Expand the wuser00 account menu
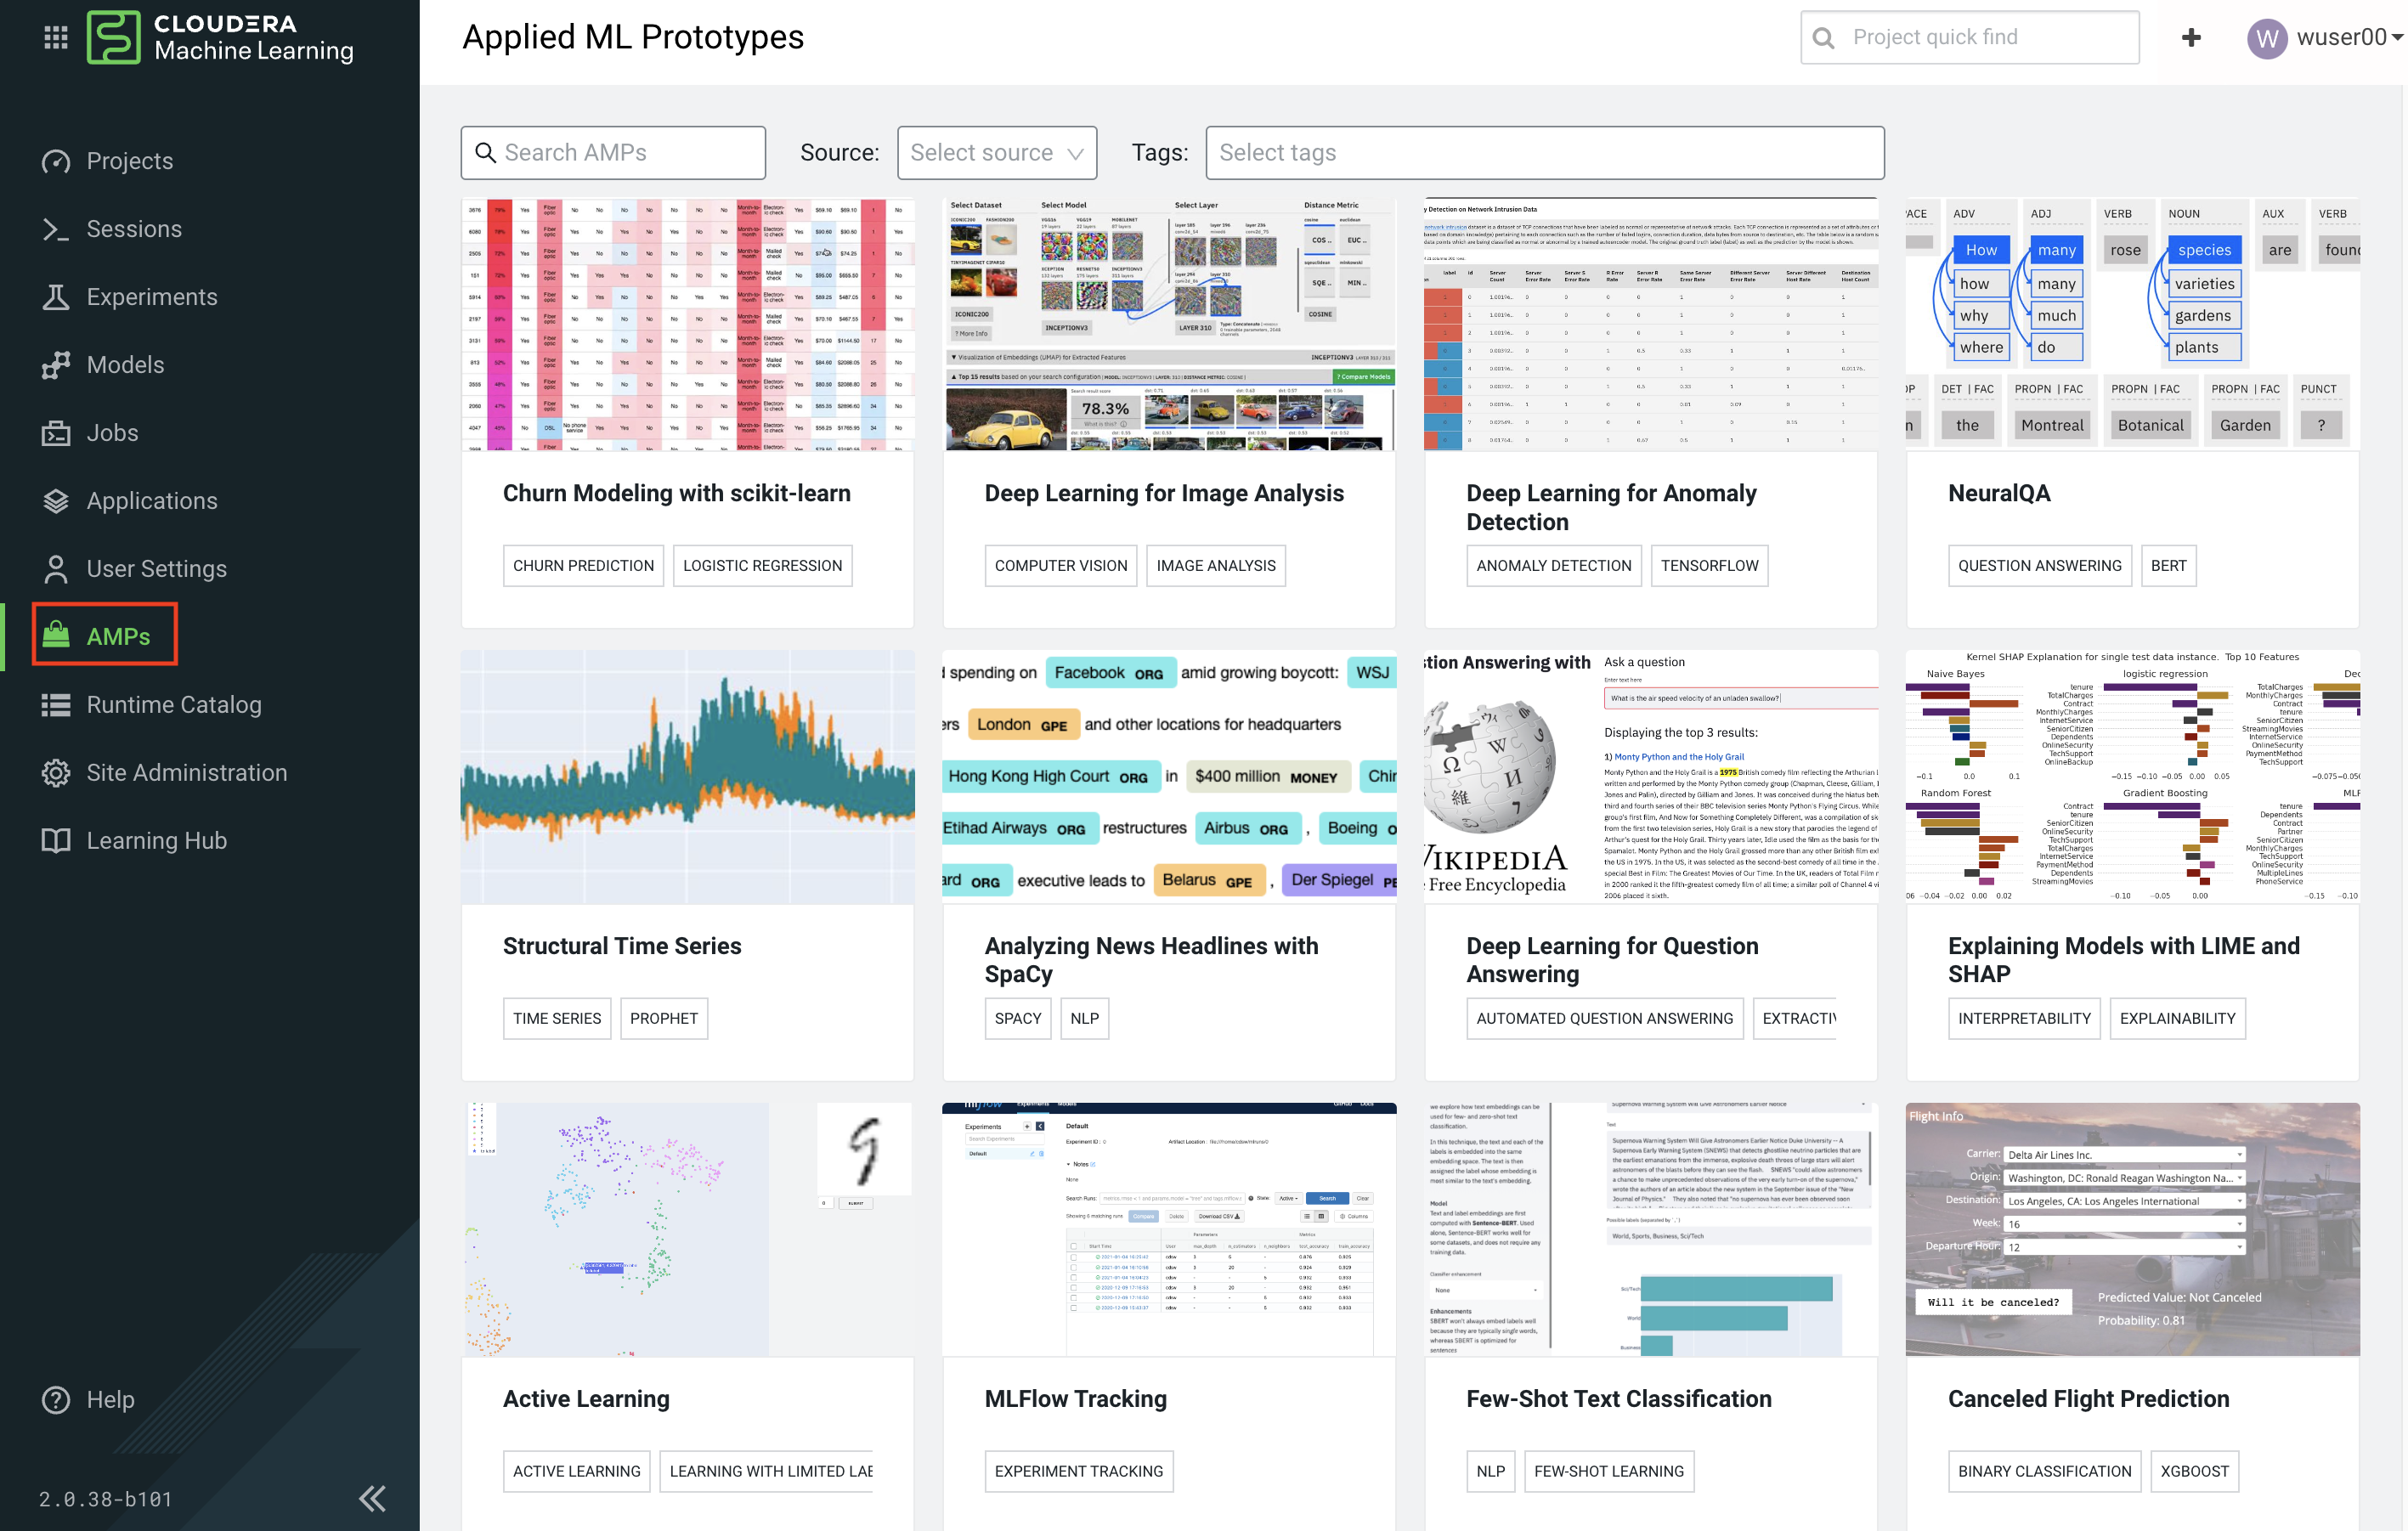2408x1531 pixels. (x=2324, y=37)
